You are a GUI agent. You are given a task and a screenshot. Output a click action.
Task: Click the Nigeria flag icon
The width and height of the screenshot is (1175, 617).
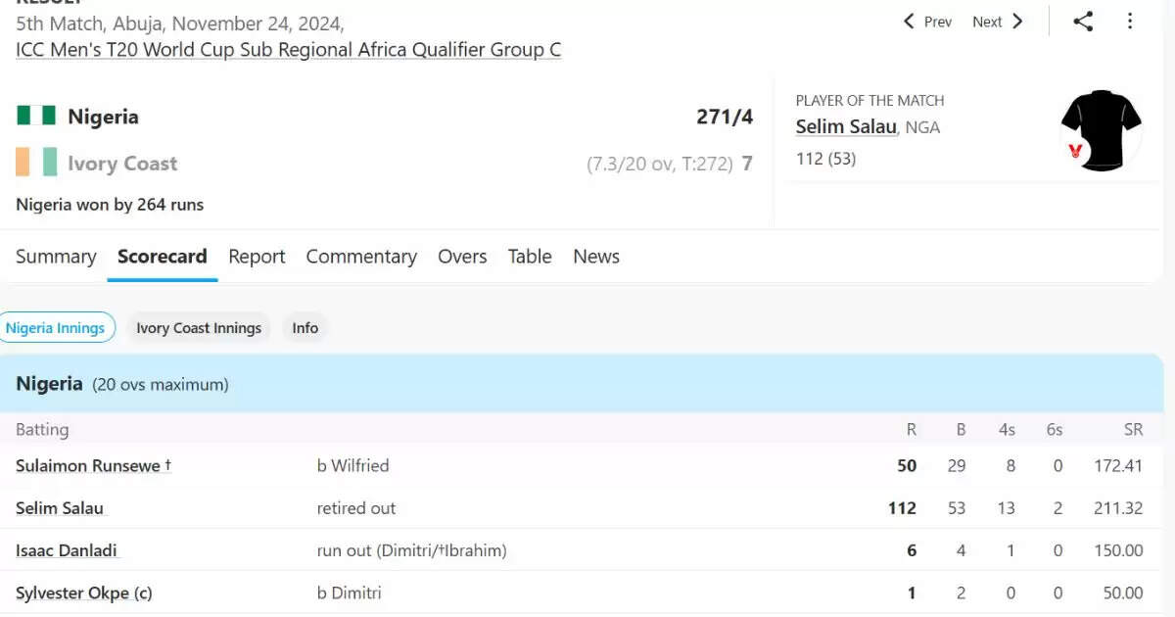click(36, 117)
